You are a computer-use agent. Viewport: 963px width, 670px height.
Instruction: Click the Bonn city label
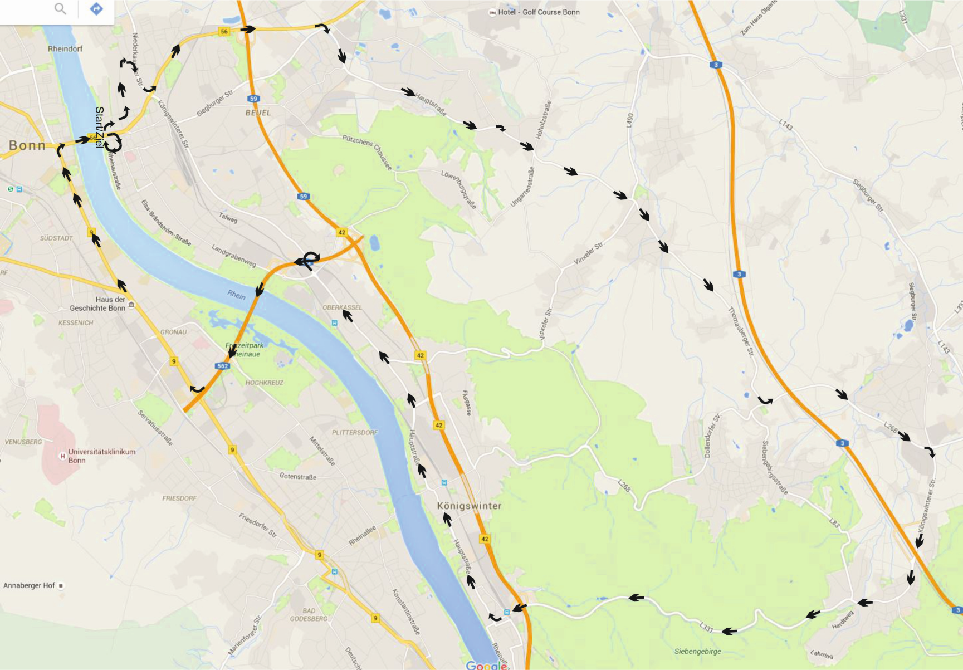[27, 145]
